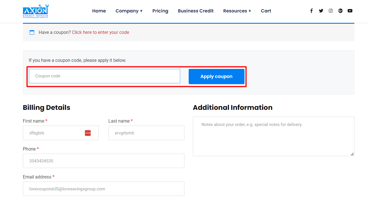Viewport: 368px width, 207px height.
Task: Select the Last name field
Action: pyautogui.click(x=146, y=133)
